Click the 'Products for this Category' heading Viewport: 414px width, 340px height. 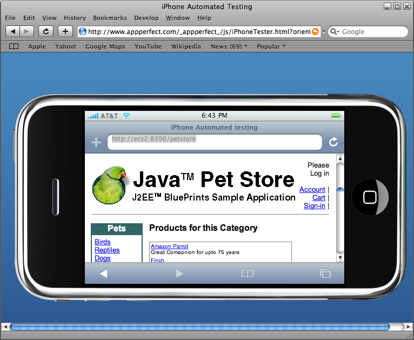[x=203, y=228]
